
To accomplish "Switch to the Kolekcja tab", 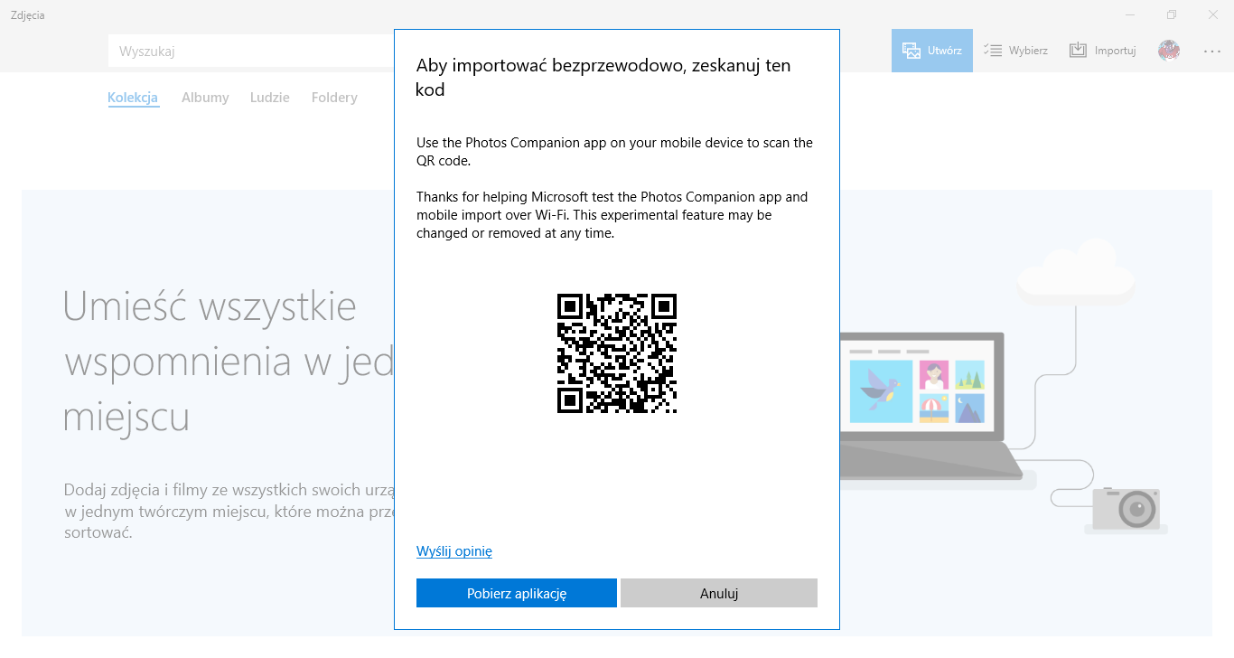I will [x=133, y=98].
